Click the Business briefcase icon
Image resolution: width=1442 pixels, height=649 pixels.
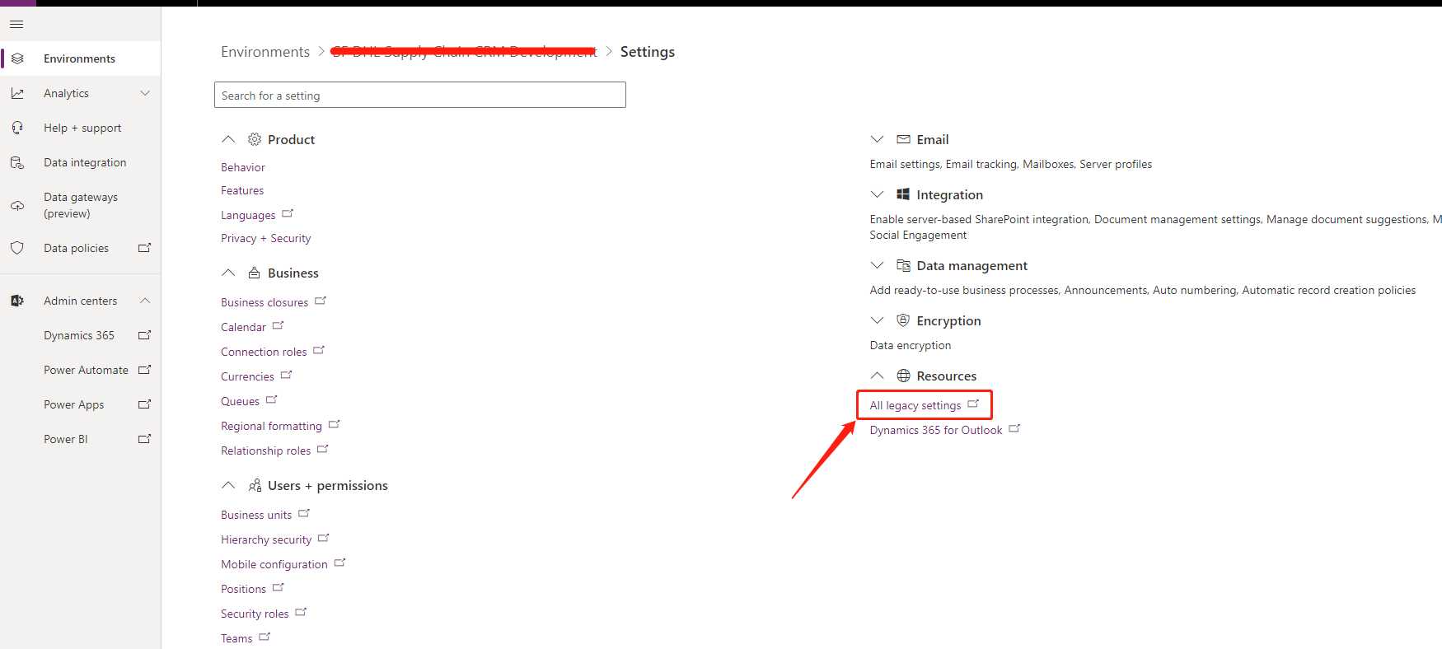255,273
